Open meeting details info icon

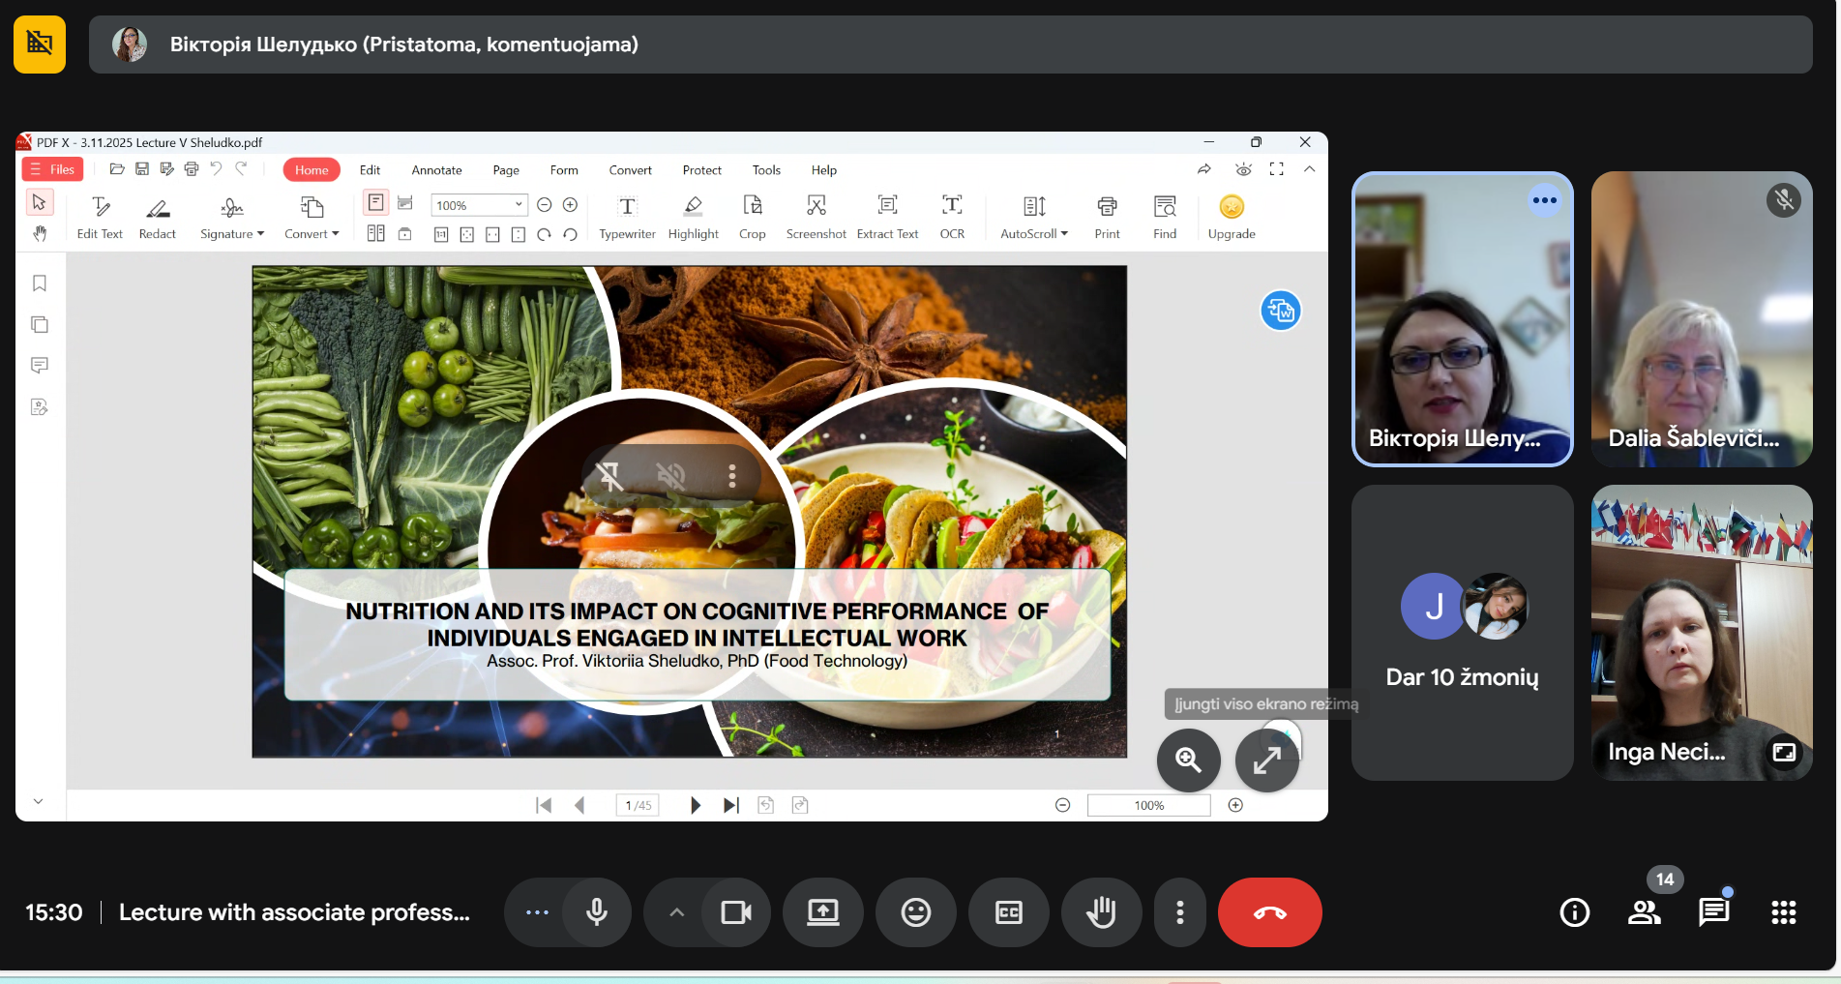[1574, 912]
